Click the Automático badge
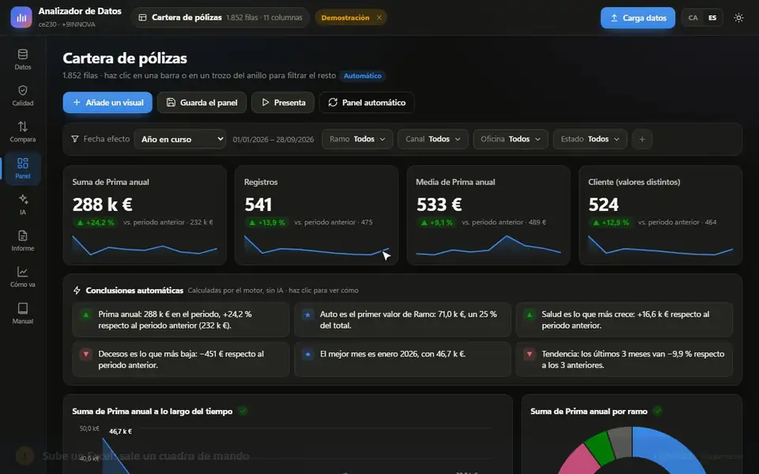759x474 pixels. 363,76
